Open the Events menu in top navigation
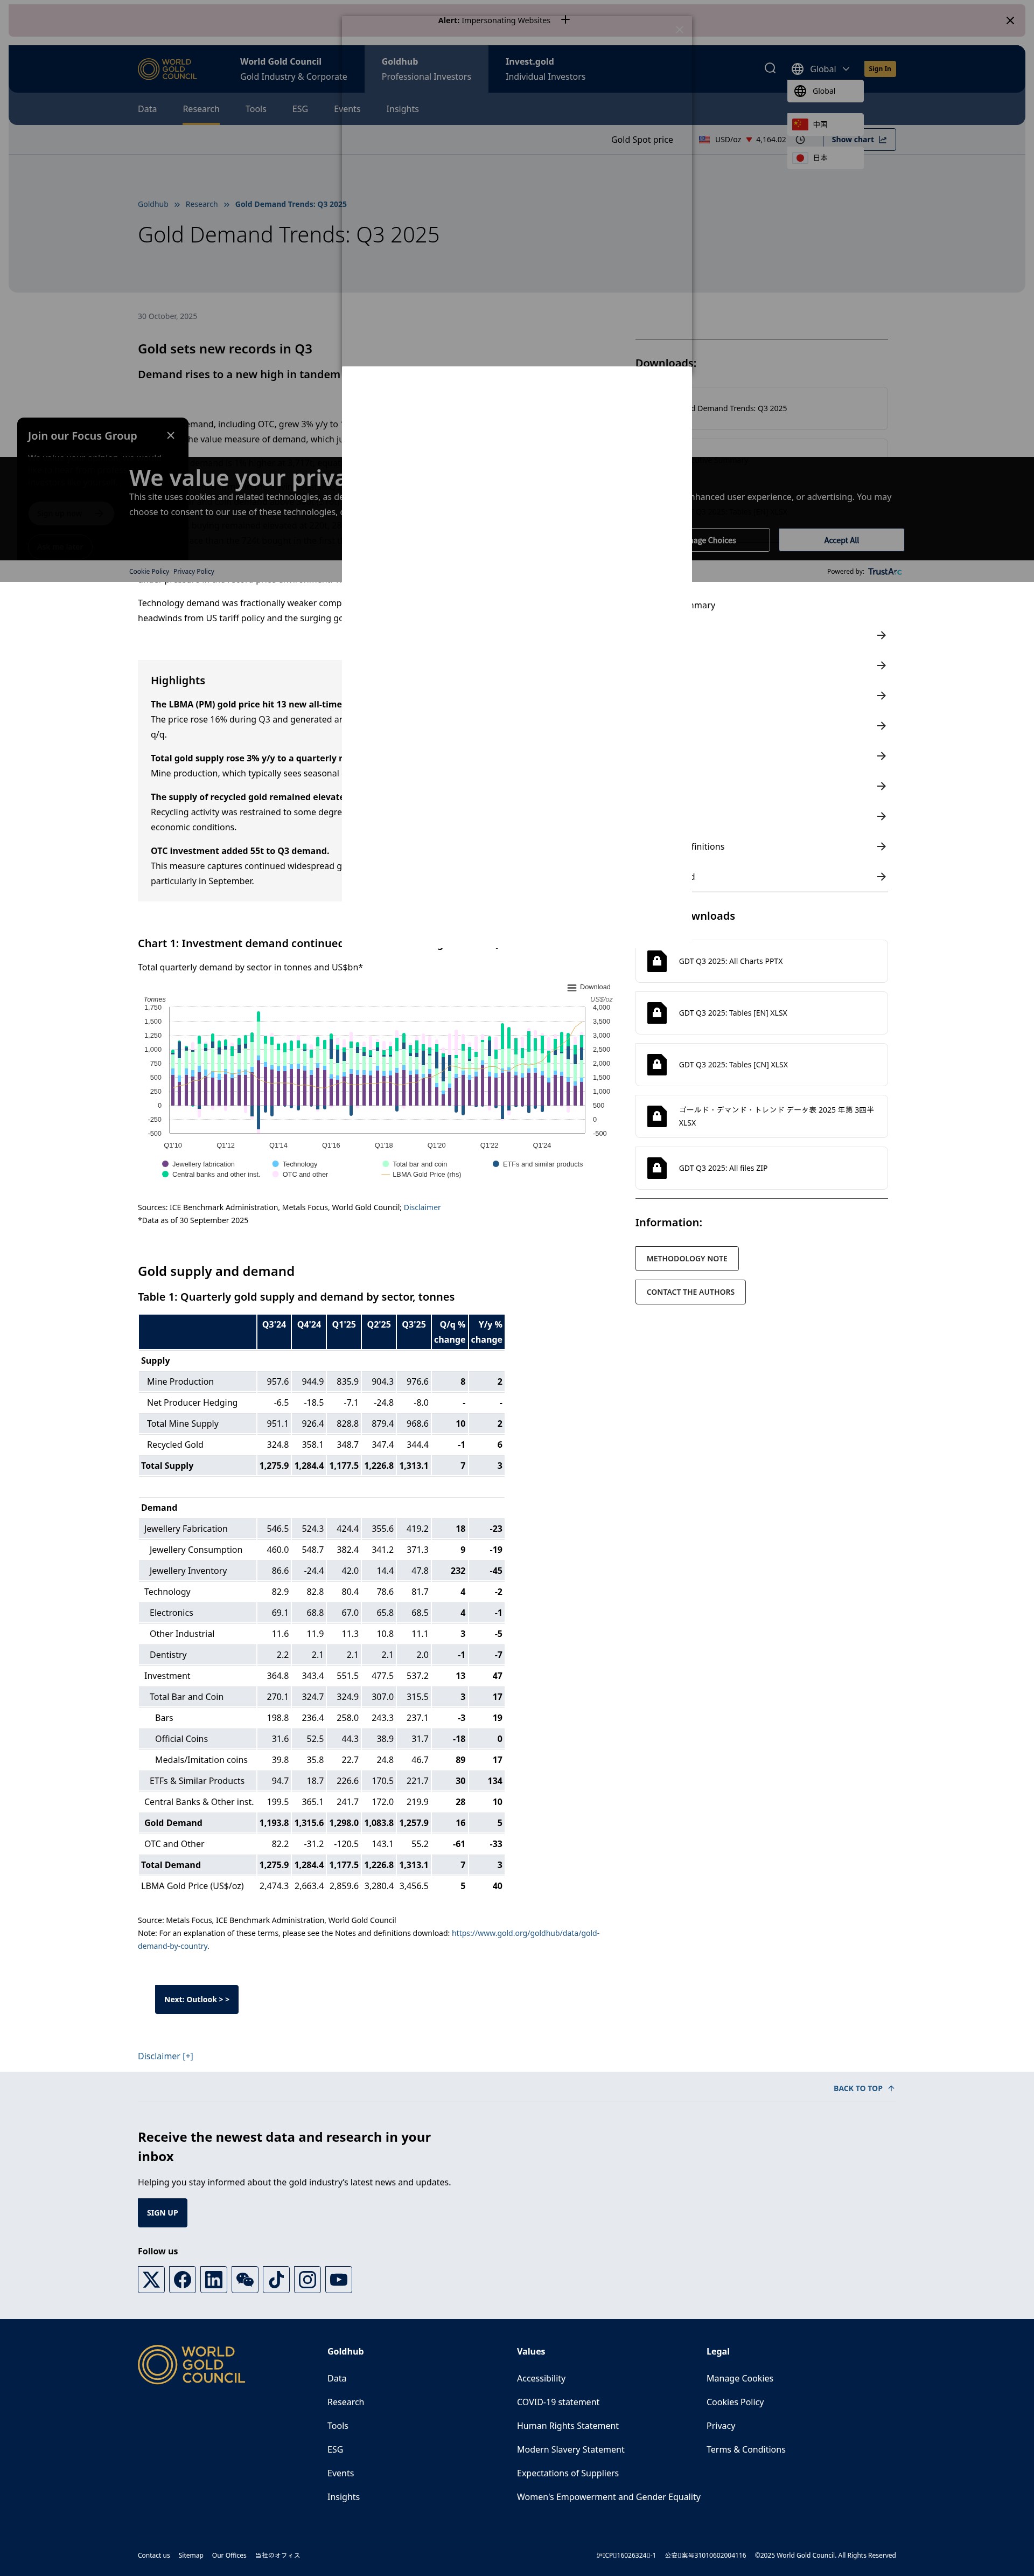This screenshot has height=2576, width=1034. click(x=347, y=109)
